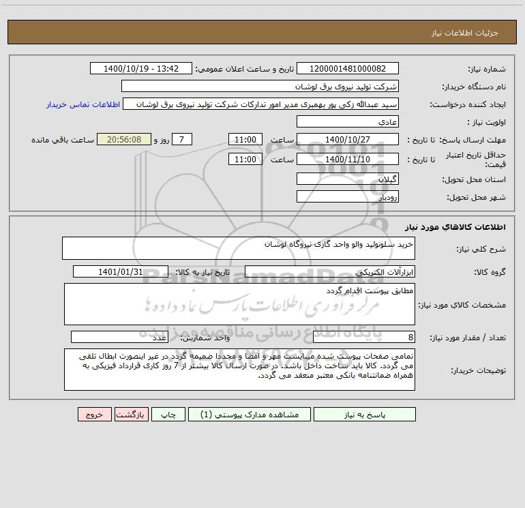Click label نام دستگاه خریدار
The height and width of the screenshot is (508, 525).
tap(474, 87)
